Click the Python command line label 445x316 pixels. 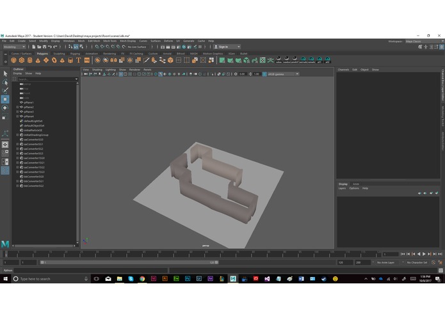coord(8,271)
